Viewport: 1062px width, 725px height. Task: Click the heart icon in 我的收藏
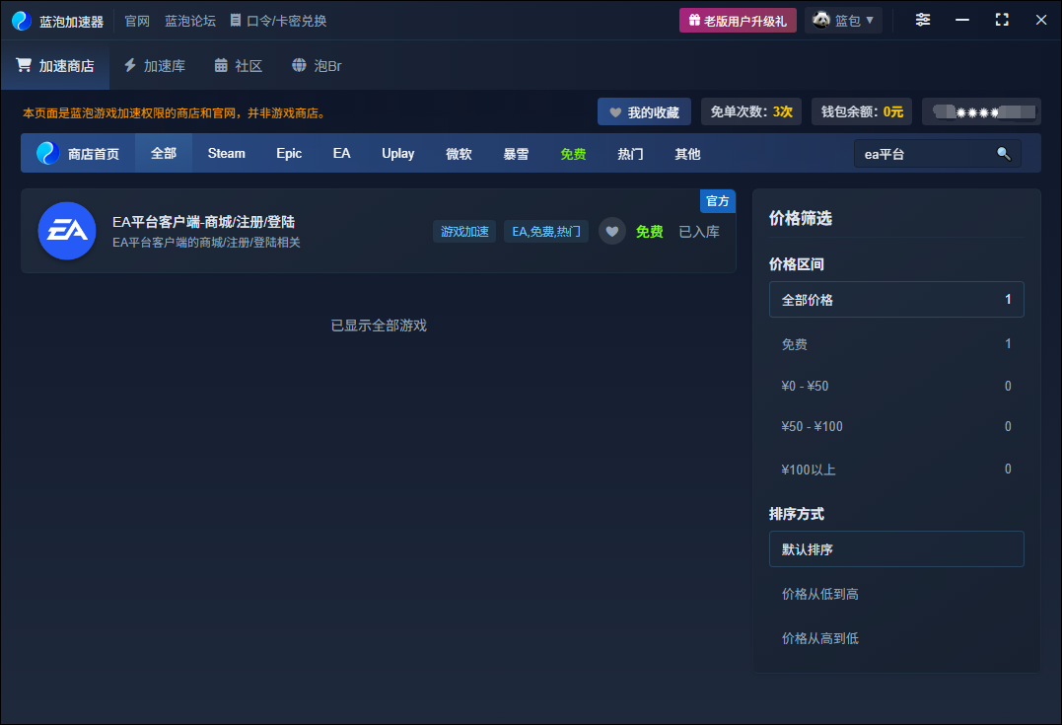[x=615, y=112]
